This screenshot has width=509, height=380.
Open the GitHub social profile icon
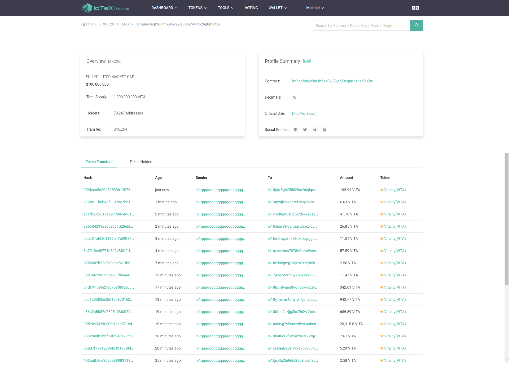[x=295, y=130]
